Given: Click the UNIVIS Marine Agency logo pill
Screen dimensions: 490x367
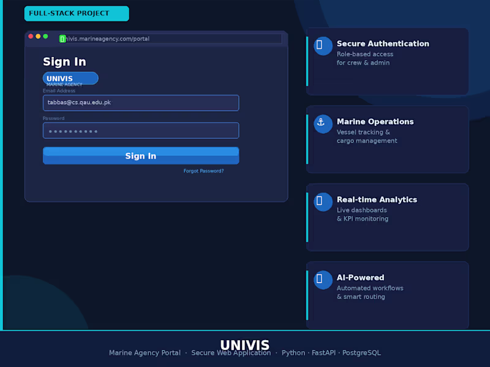Looking at the screenshot, I should pos(70,78).
